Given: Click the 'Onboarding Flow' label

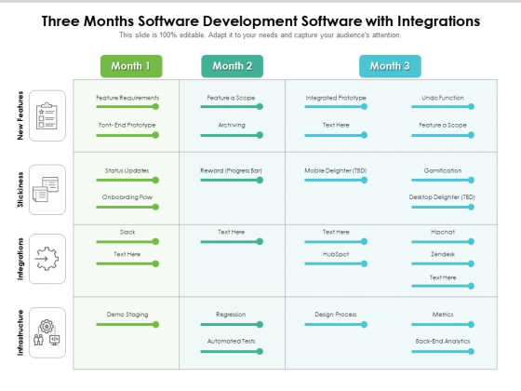Looking at the screenshot, I should [x=127, y=197].
